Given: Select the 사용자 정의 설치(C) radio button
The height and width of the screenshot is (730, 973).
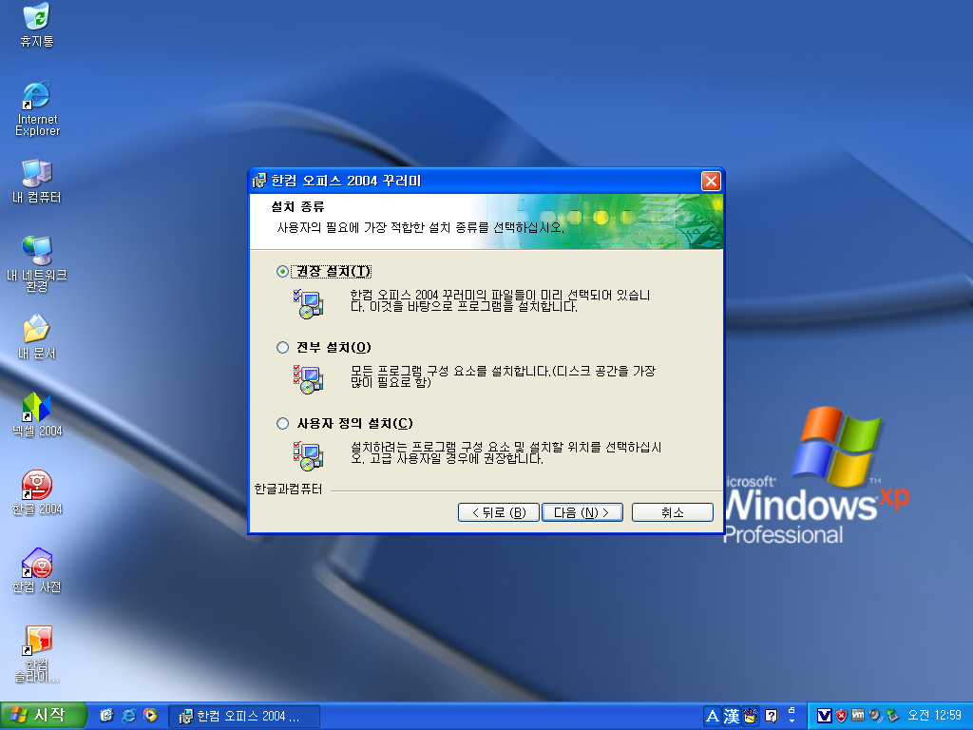Looking at the screenshot, I should [x=282, y=423].
